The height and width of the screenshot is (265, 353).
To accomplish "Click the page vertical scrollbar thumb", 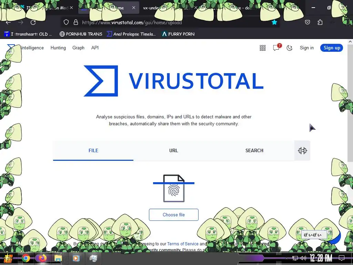I will pos(350,103).
